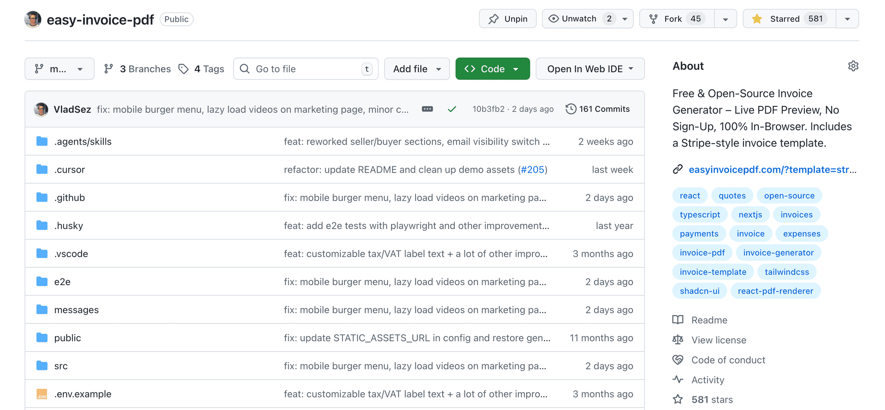Click the .husky folder icon
Screen dimensions: 885x410
pyautogui.click(x=42, y=225)
